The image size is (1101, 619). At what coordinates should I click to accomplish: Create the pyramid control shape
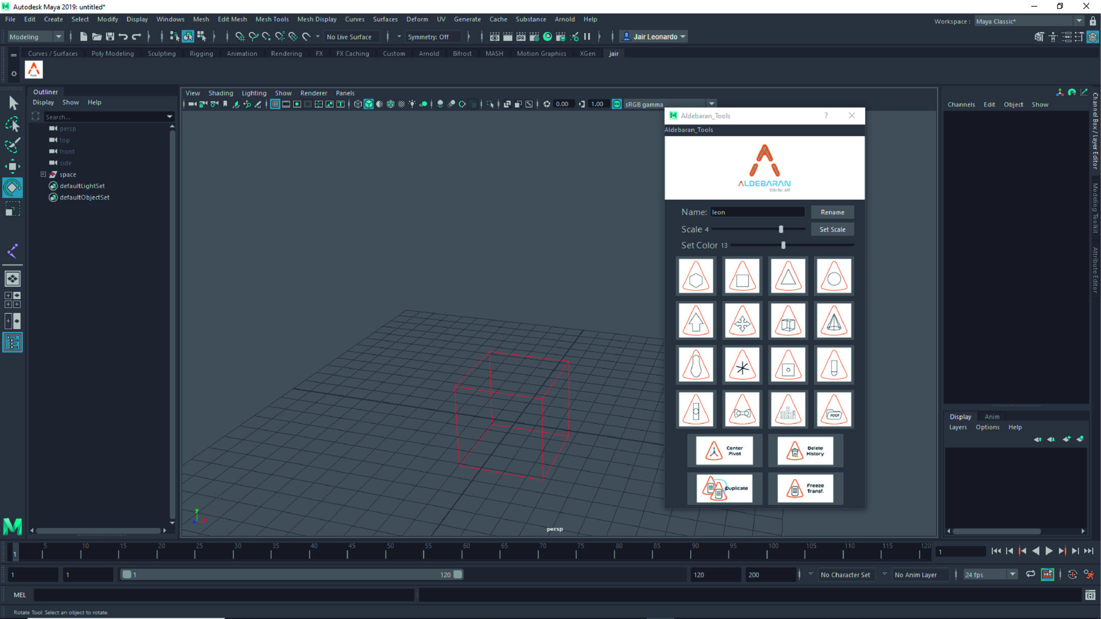point(834,320)
